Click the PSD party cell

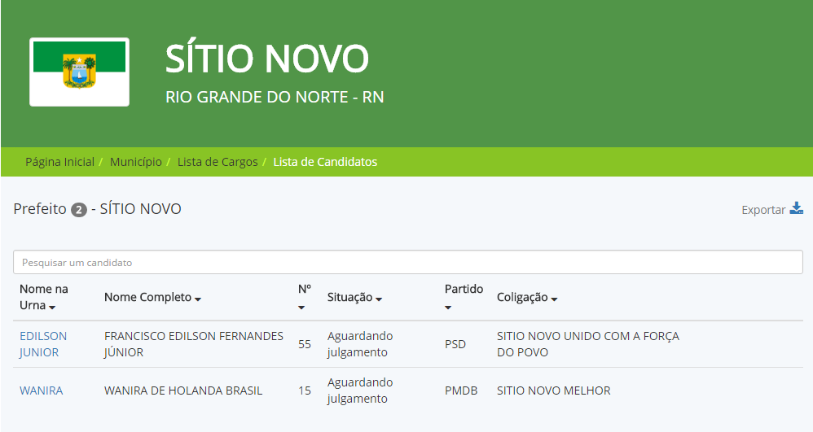pos(455,344)
